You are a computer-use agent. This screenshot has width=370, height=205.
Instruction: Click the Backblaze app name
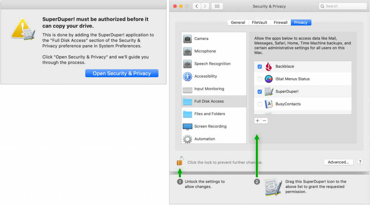point(285,66)
